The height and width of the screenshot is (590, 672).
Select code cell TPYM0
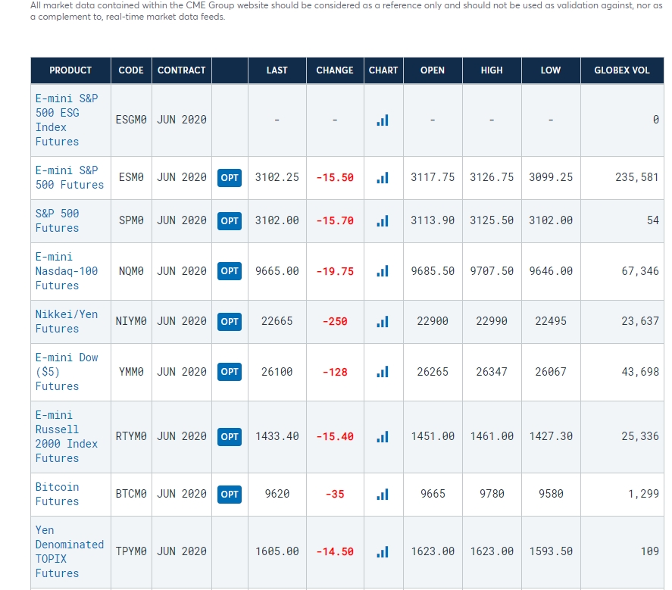click(131, 551)
